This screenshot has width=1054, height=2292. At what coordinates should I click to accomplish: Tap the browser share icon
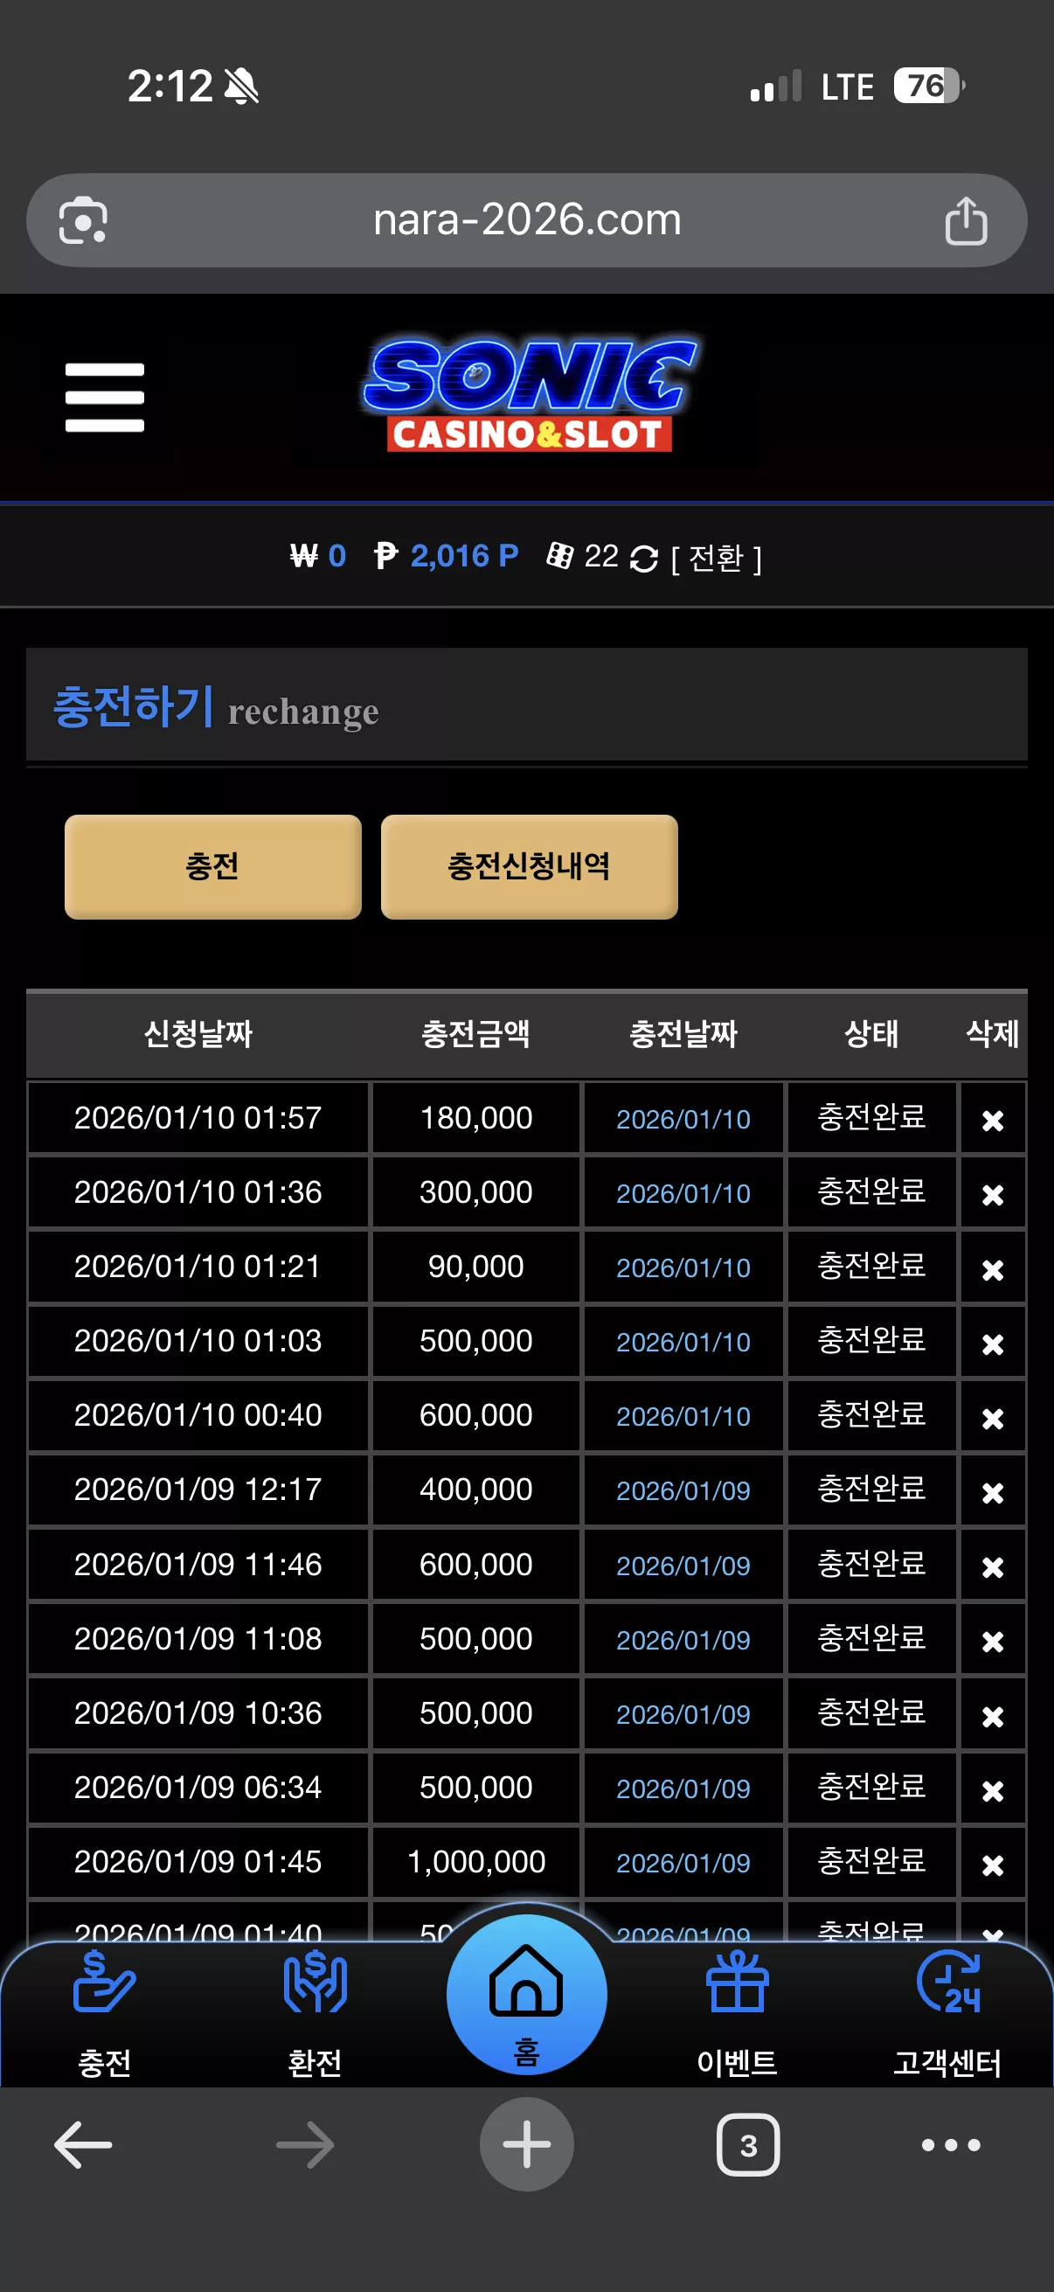(966, 220)
